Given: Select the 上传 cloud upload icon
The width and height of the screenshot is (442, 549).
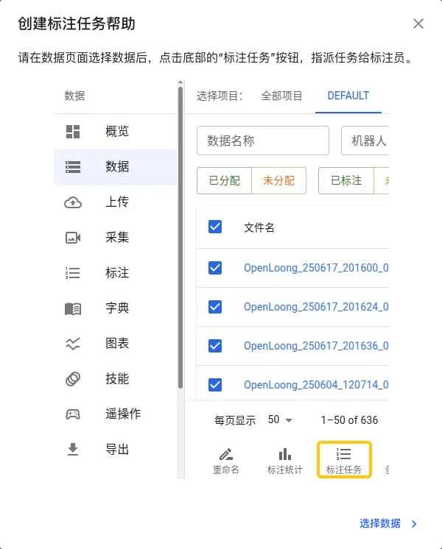Looking at the screenshot, I should click(73, 202).
